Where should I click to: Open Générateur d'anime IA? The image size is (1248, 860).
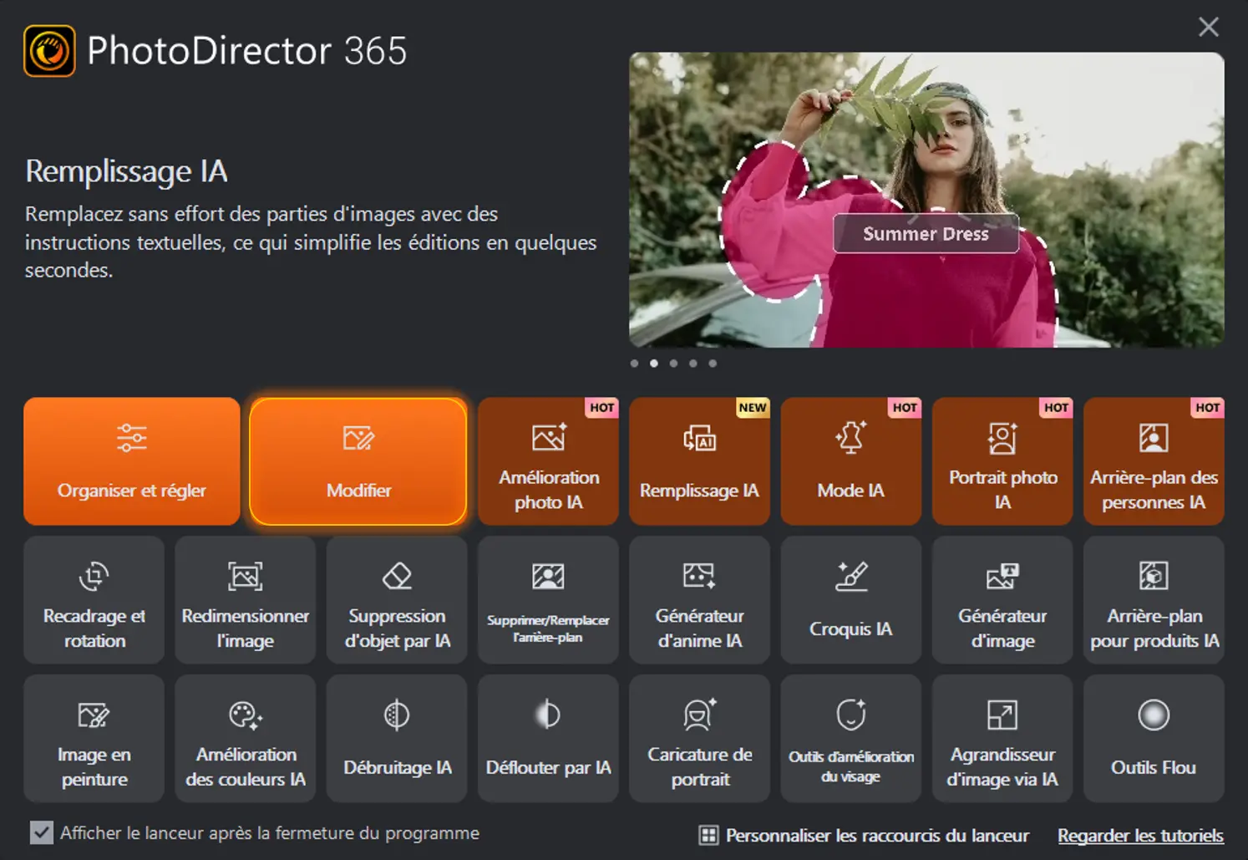(x=699, y=600)
